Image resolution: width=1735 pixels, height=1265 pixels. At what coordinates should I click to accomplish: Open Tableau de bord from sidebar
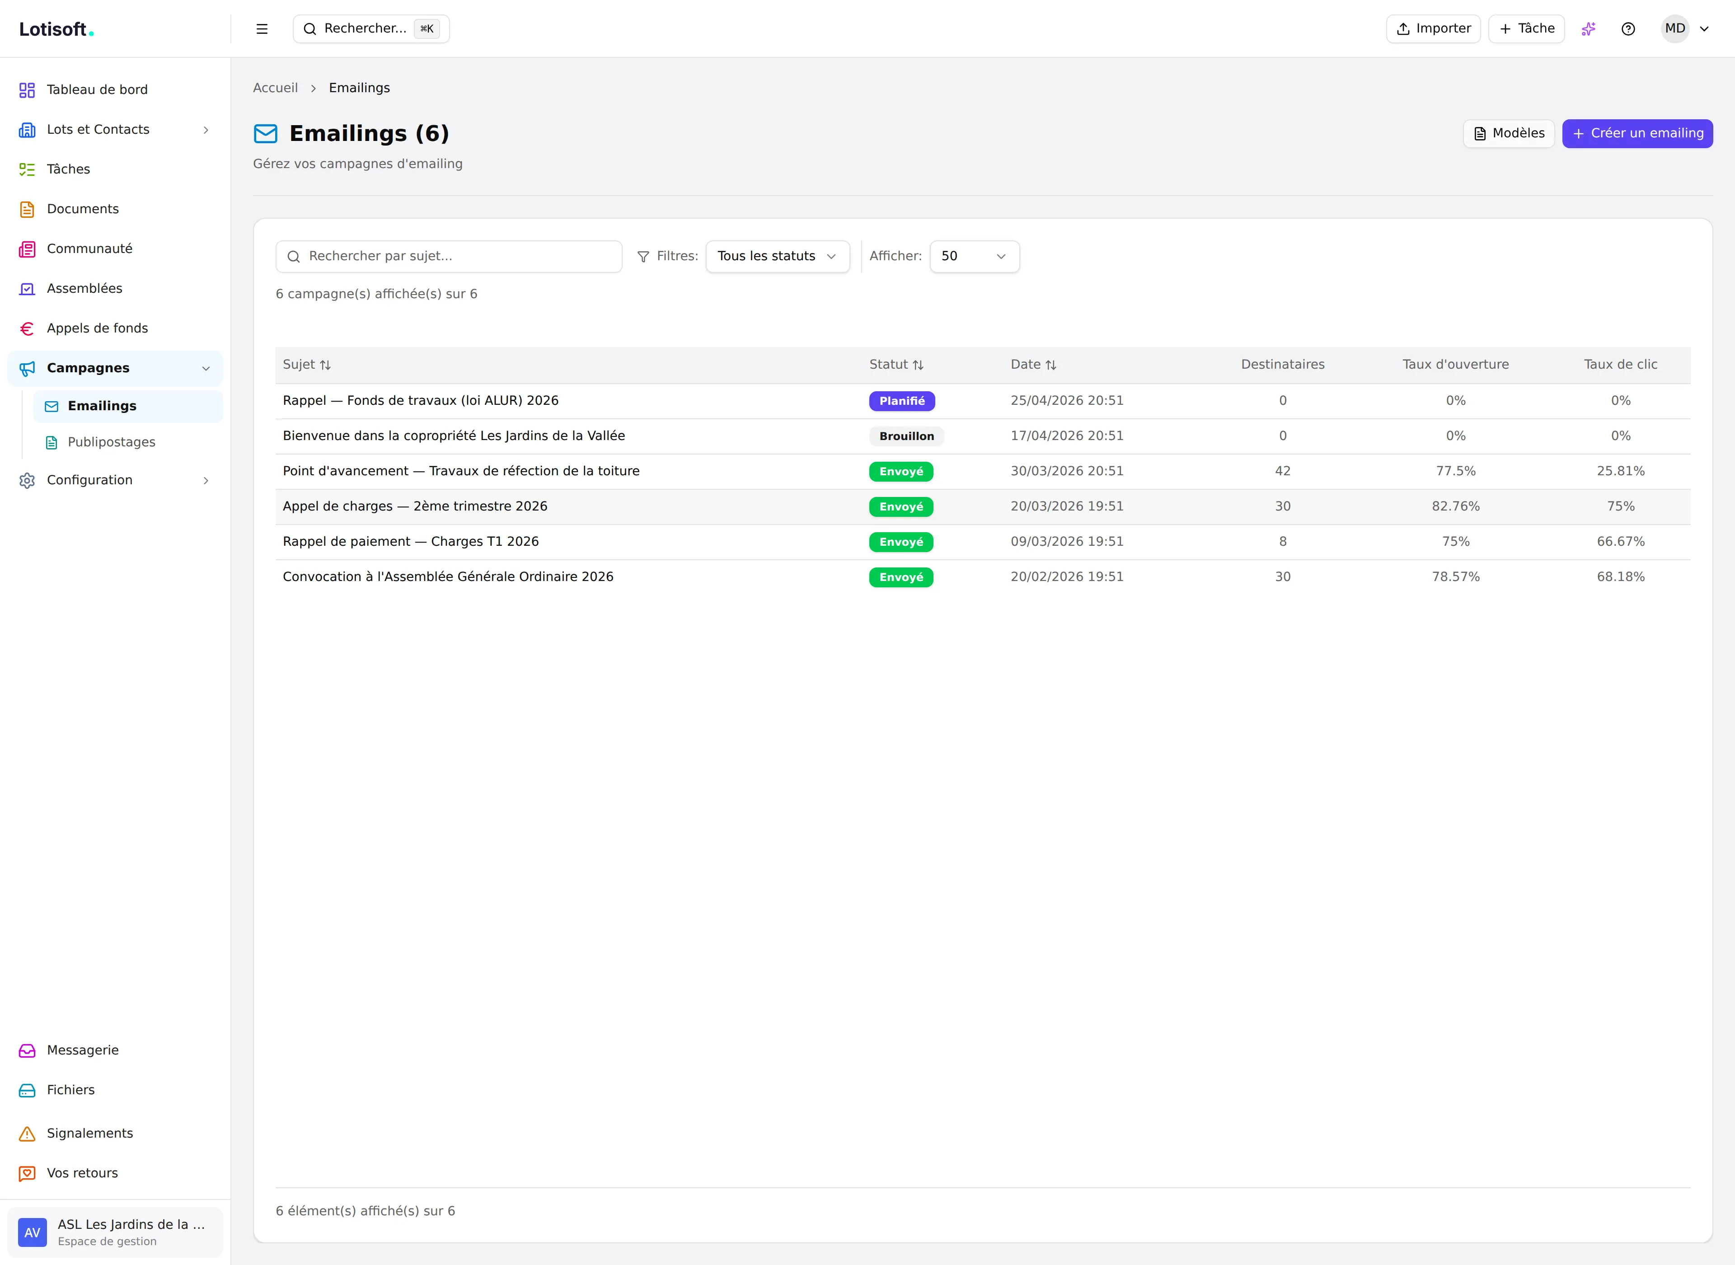(115, 89)
